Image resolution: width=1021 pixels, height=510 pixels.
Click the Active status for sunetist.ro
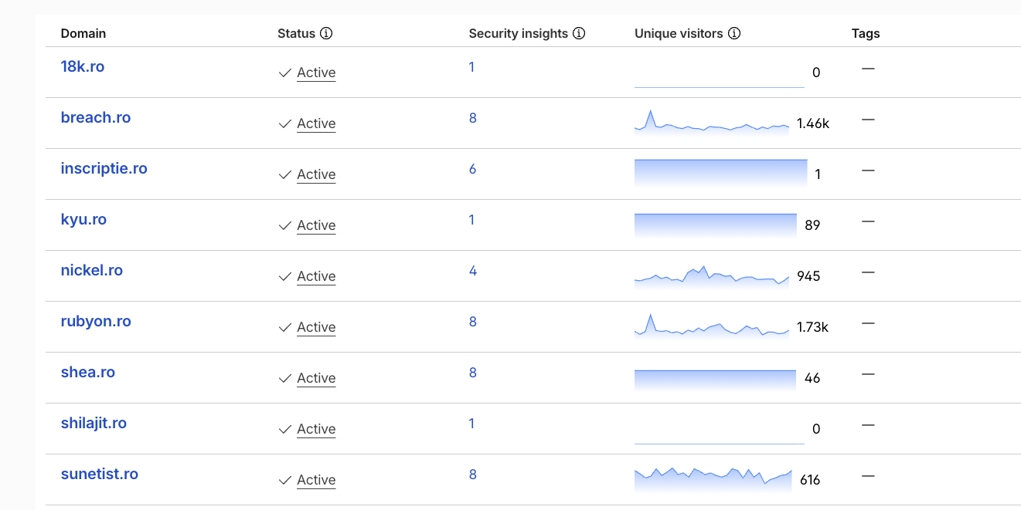(x=316, y=480)
